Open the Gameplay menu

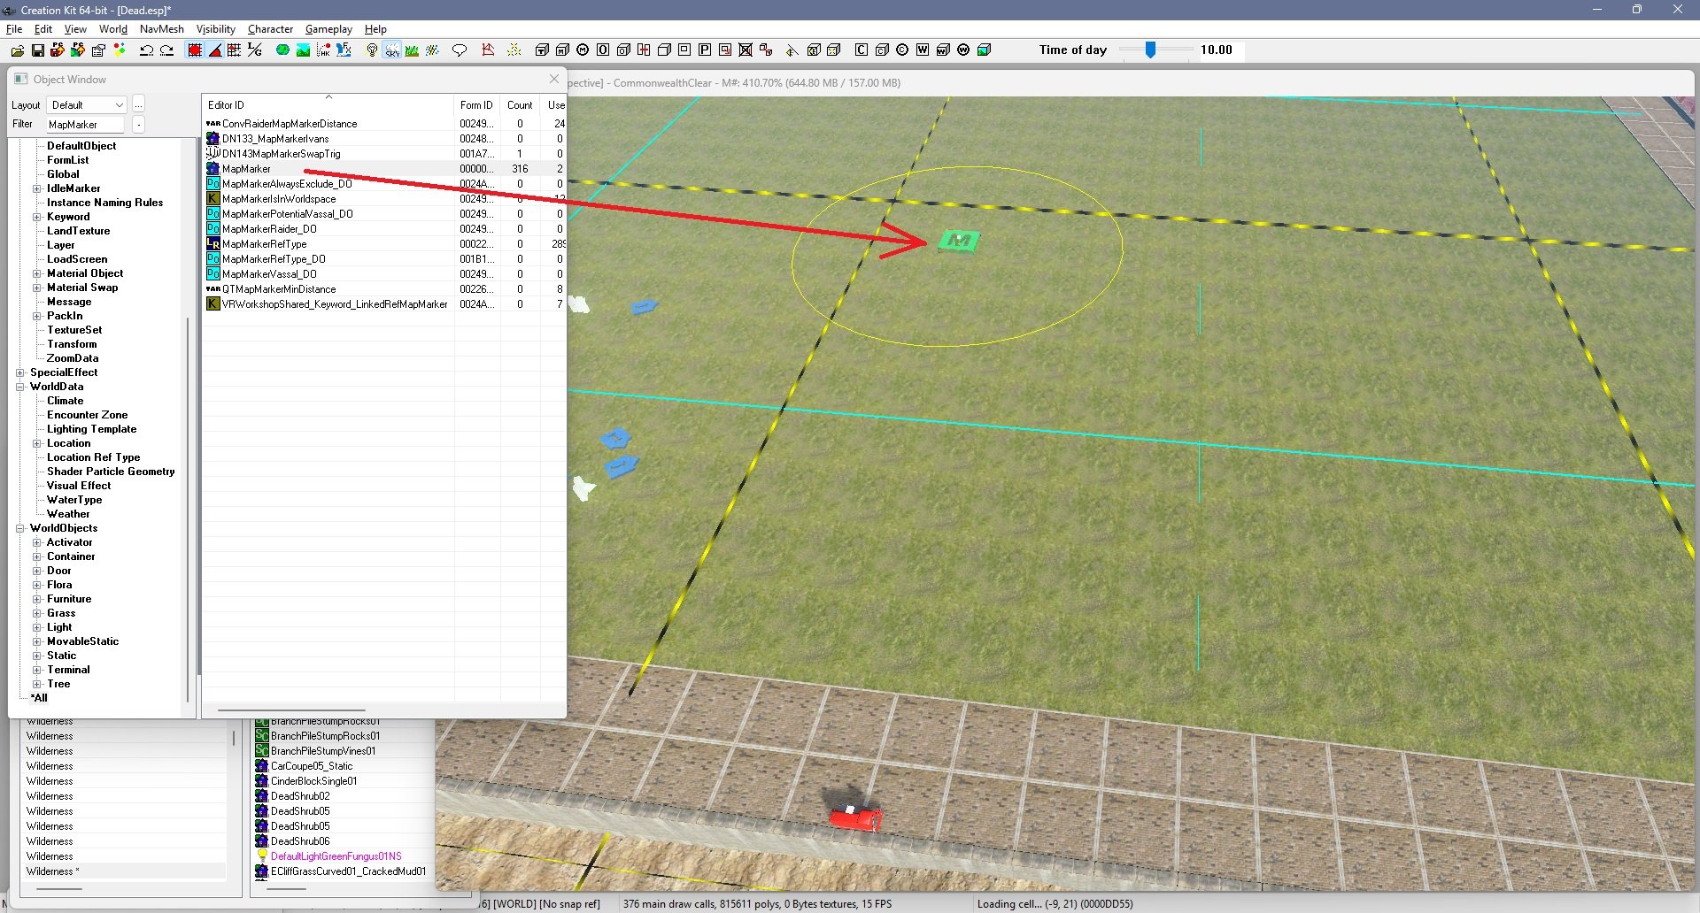click(x=328, y=29)
